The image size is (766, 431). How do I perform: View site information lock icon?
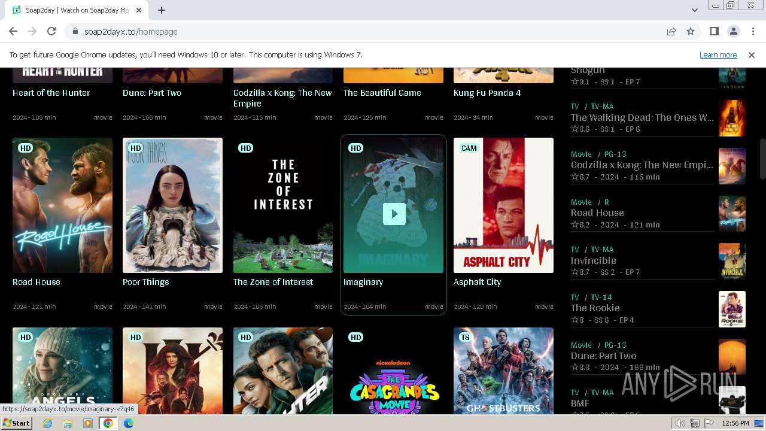[75, 31]
